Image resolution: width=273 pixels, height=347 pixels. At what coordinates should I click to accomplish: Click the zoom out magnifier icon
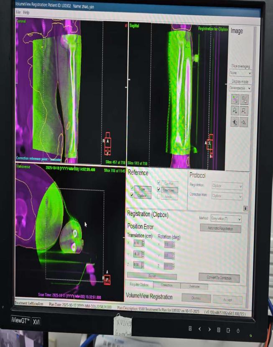(x=245, y=111)
